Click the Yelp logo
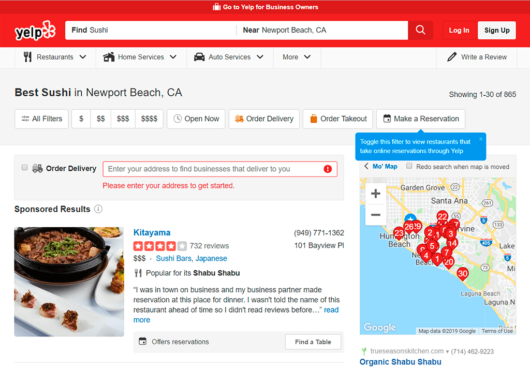This screenshot has width=530, height=368. coord(35,31)
